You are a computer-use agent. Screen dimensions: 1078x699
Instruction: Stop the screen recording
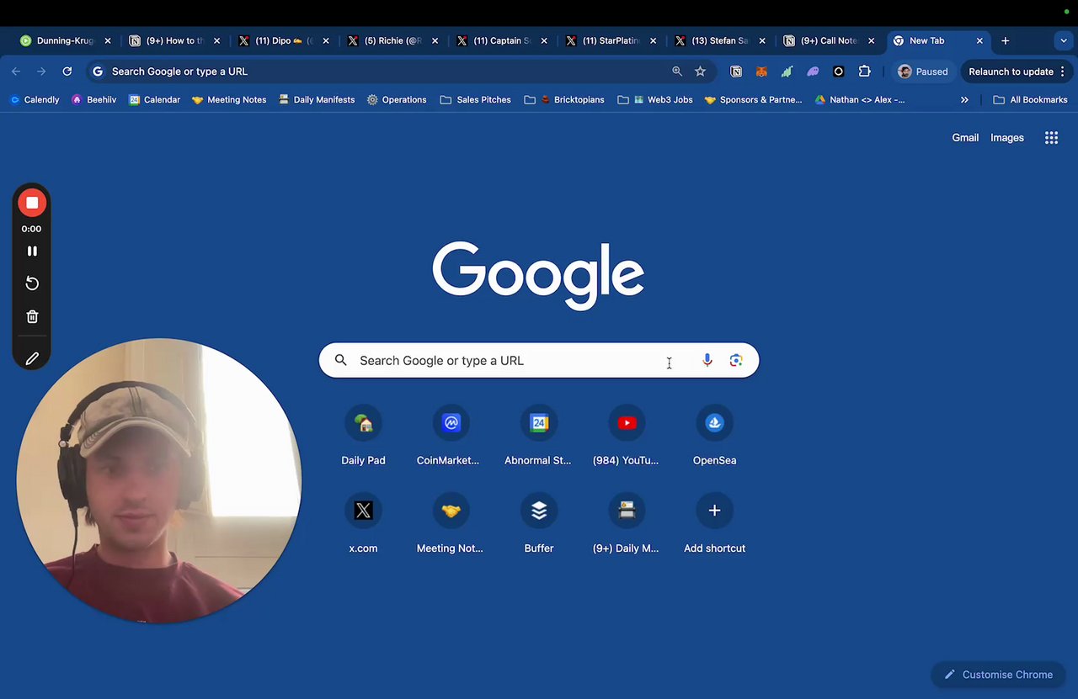pyautogui.click(x=32, y=203)
